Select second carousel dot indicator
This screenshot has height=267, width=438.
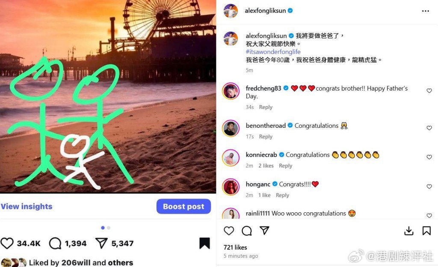pyautogui.click(x=109, y=228)
